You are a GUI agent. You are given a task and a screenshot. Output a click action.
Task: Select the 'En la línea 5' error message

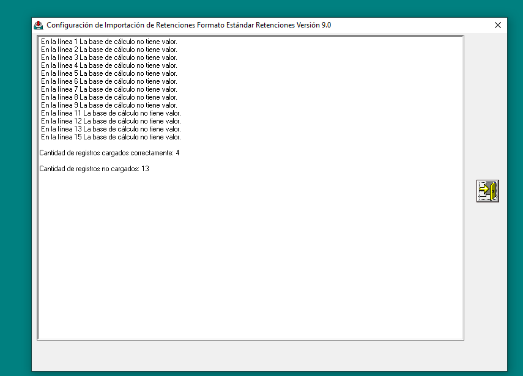[x=109, y=73]
